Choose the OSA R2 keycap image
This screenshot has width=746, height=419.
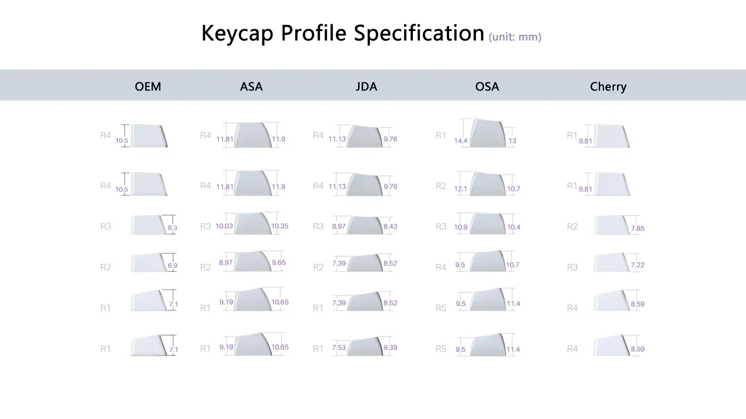pyautogui.click(x=488, y=184)
